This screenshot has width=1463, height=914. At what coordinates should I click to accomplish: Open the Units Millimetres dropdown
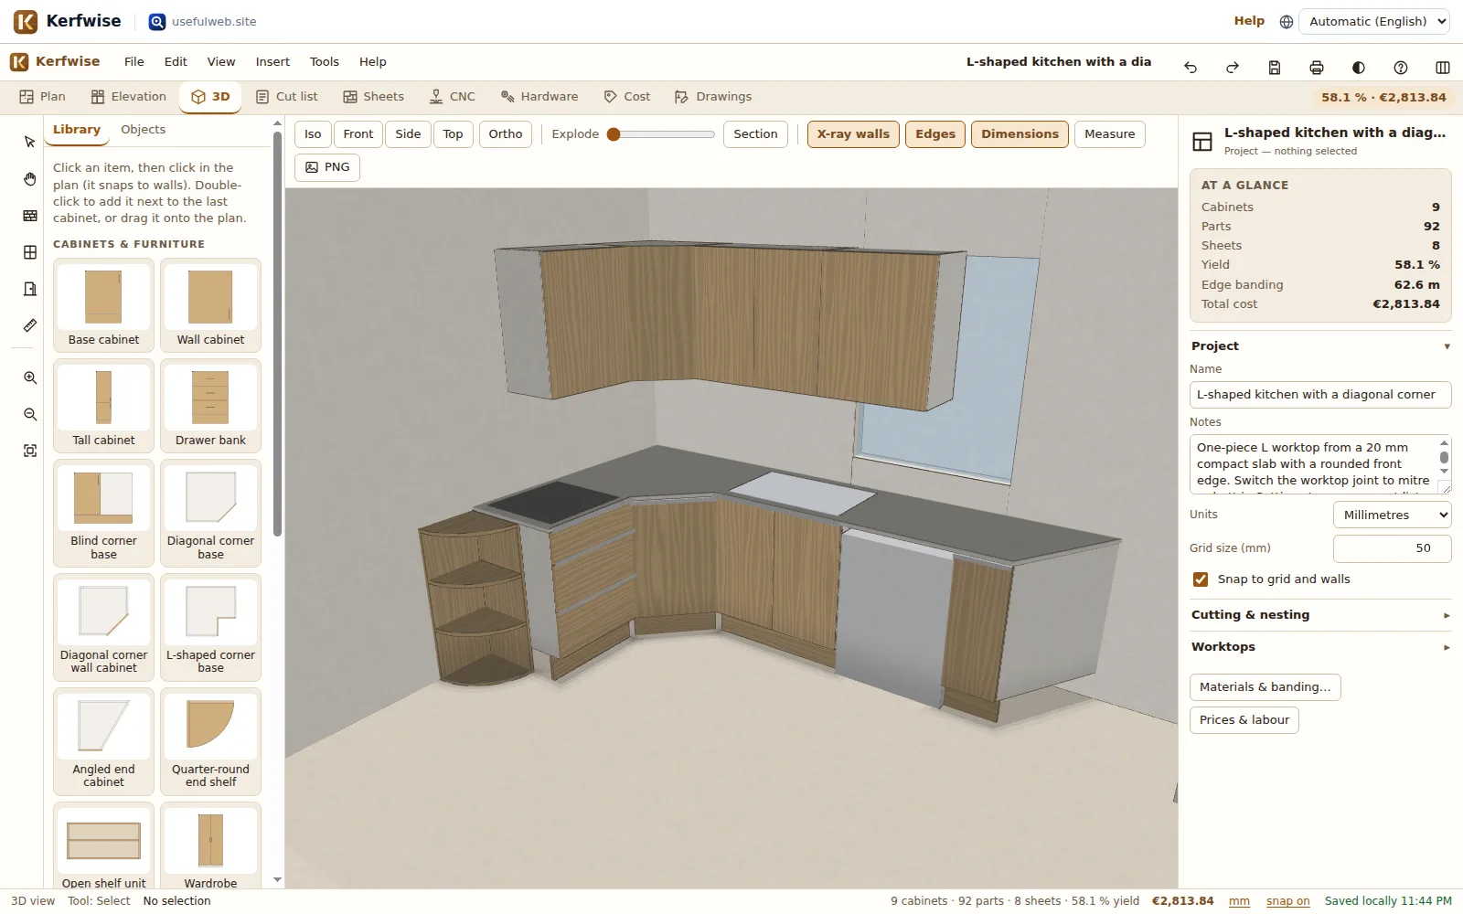pyautogui.click(x=1392, y=515)
